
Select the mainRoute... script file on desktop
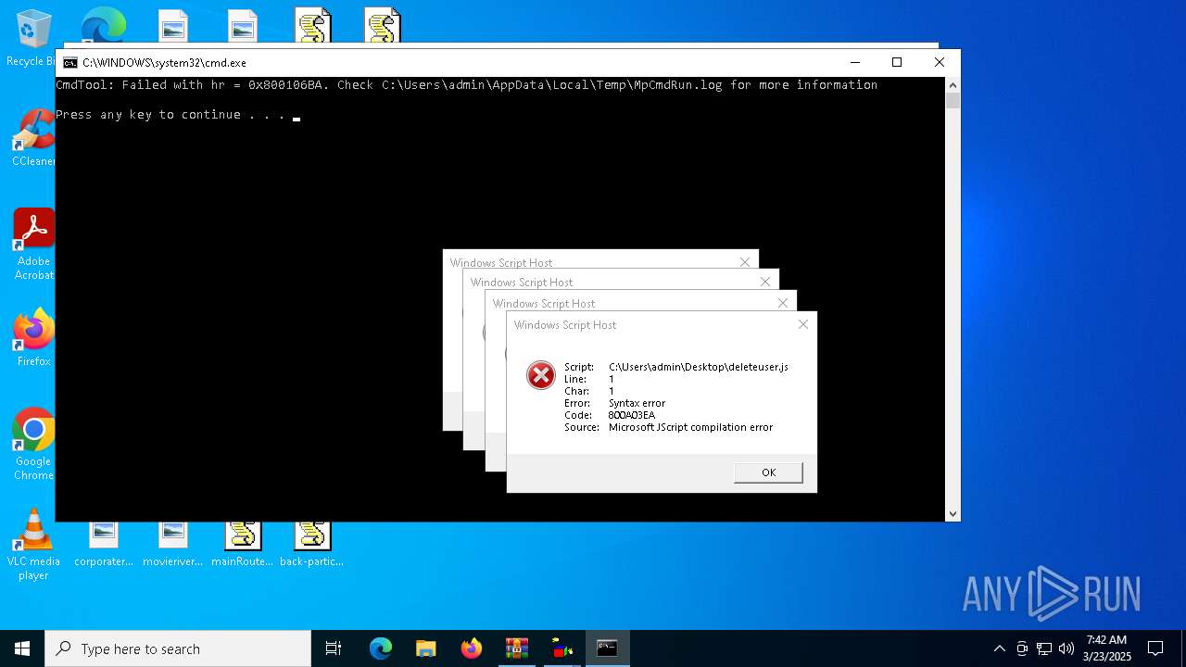(242, 545)
